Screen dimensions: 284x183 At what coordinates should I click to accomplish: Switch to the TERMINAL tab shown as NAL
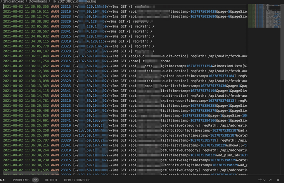(3, 180)
